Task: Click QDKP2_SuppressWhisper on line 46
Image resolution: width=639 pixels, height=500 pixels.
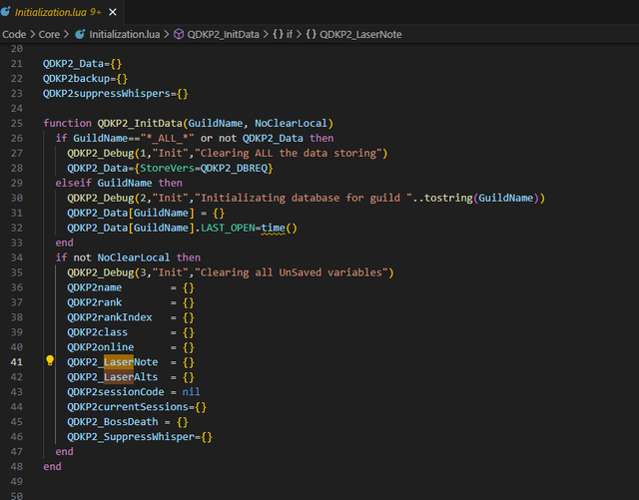Action: (131, 437)
